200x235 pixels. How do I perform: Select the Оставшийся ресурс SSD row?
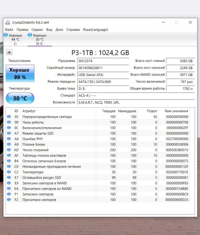98,178
